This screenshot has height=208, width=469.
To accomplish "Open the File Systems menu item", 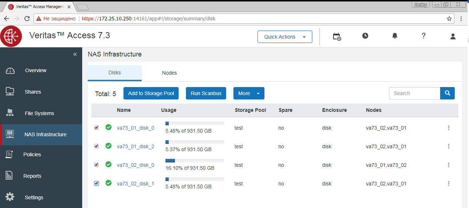I will pyautogui.click(x=39, y=113).
